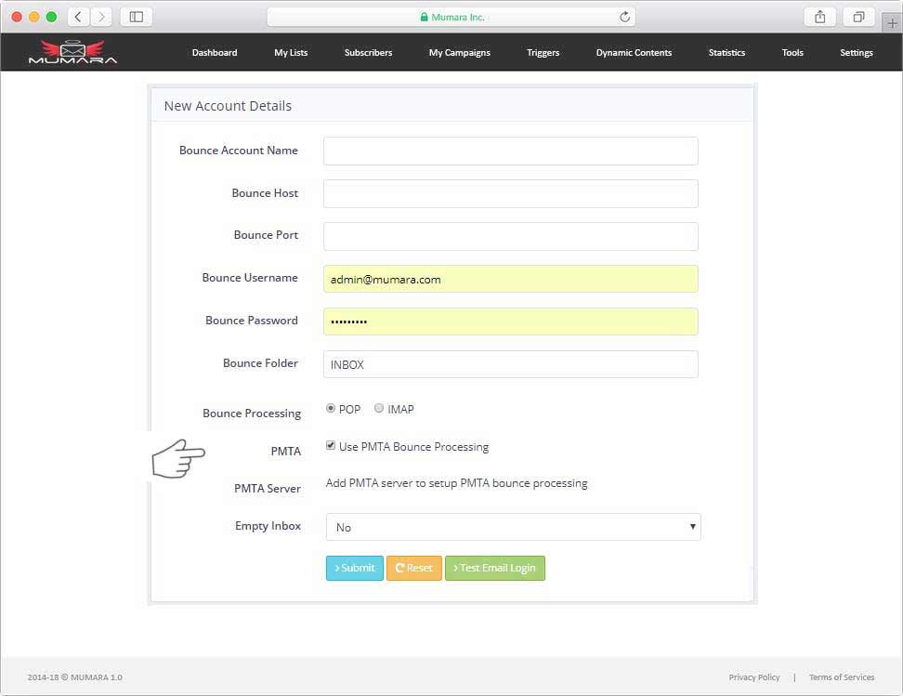Viewport: 903px width, 696px height.
Task: Click inside the Bounce Host field
Action: (510, 193)
